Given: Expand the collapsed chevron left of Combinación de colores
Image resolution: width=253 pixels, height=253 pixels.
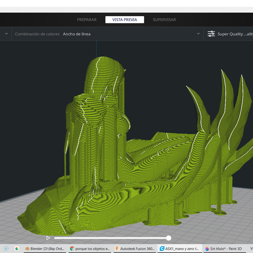Looking at the screenshot, I should 6,34.
